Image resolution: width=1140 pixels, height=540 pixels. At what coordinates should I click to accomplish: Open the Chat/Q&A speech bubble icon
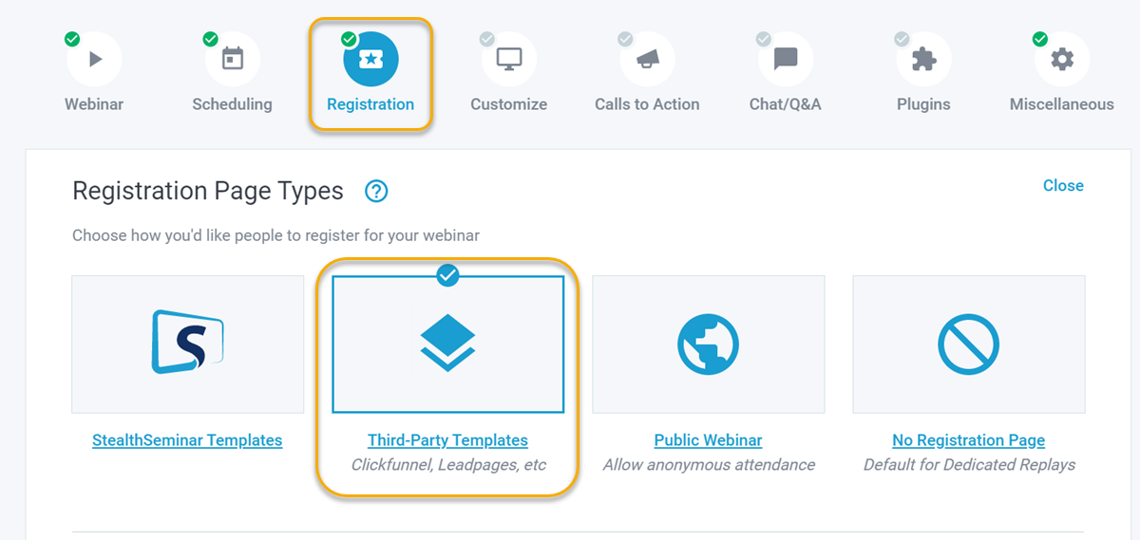point(786,59)
